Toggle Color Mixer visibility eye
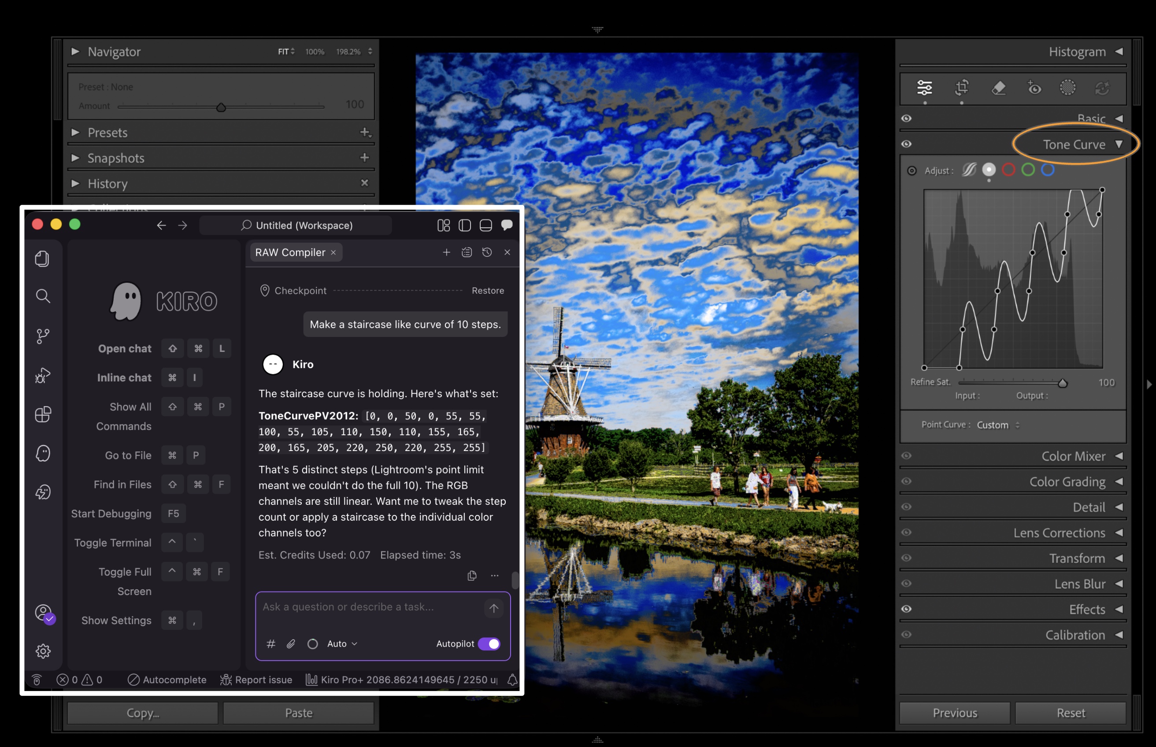Screen dimensions: 1156x747 [906, 455]
